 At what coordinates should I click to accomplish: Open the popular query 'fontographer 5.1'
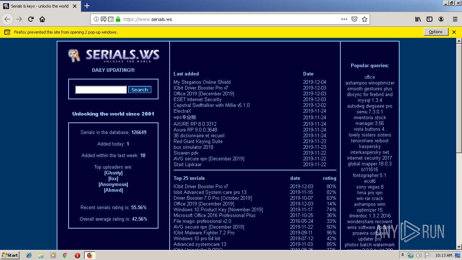370,175
